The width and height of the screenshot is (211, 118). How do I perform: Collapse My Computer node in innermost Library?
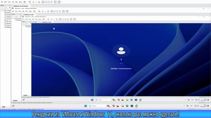(23, 25)
